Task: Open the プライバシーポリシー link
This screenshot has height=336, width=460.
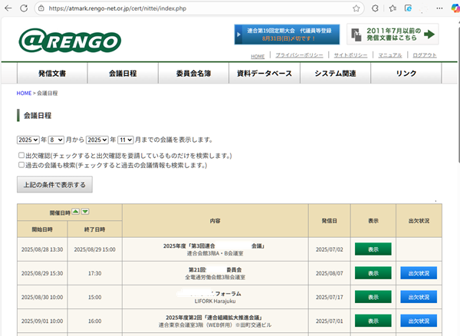Action: point(299,55)
